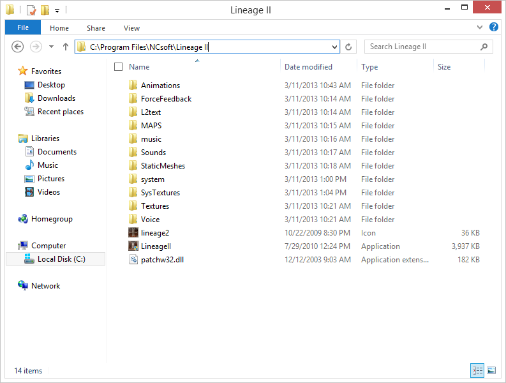The height and width of the screenshot is (383, 506).
Task: Click the search magnifier icon
Action: [484, 47]
